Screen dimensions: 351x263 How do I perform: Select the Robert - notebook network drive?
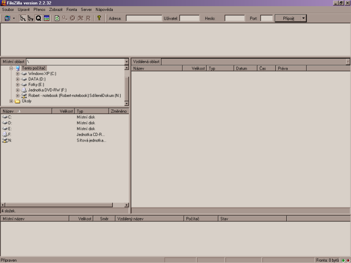[x=75, y=96]
